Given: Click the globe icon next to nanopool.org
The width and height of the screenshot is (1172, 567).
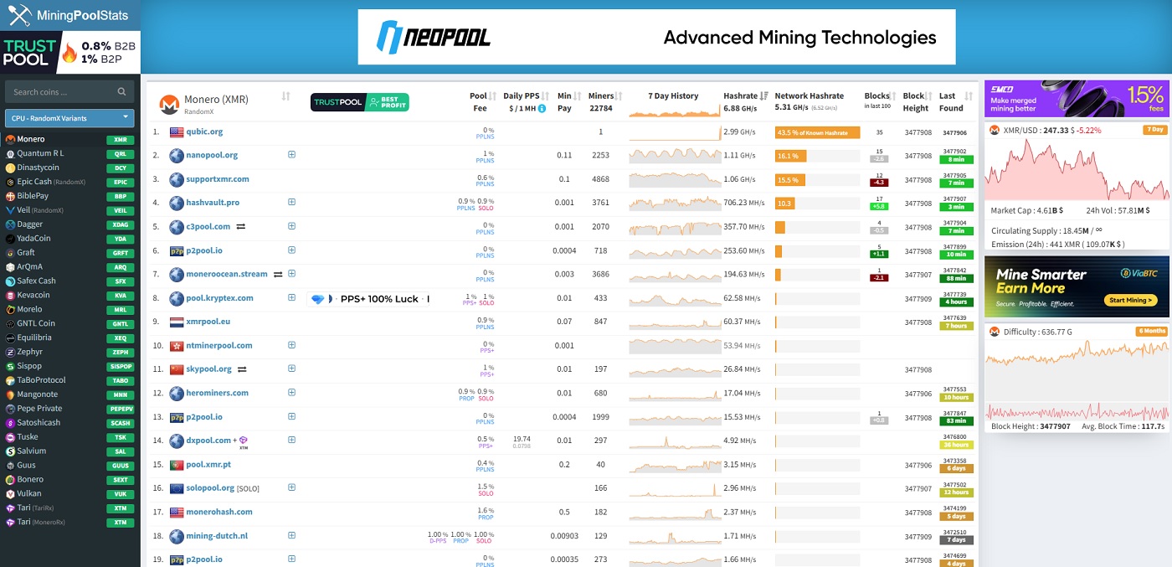Looking at the screenshot, I should [177, 156].
